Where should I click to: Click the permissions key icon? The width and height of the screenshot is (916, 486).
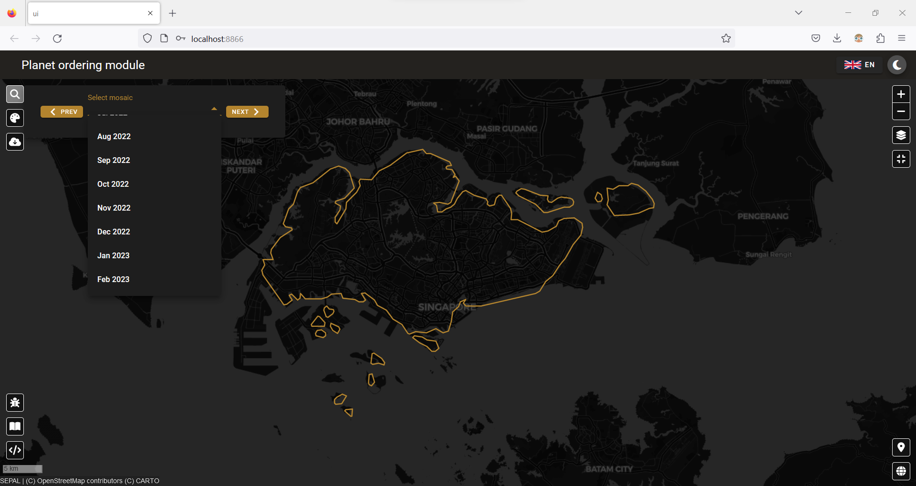(180, 39)
